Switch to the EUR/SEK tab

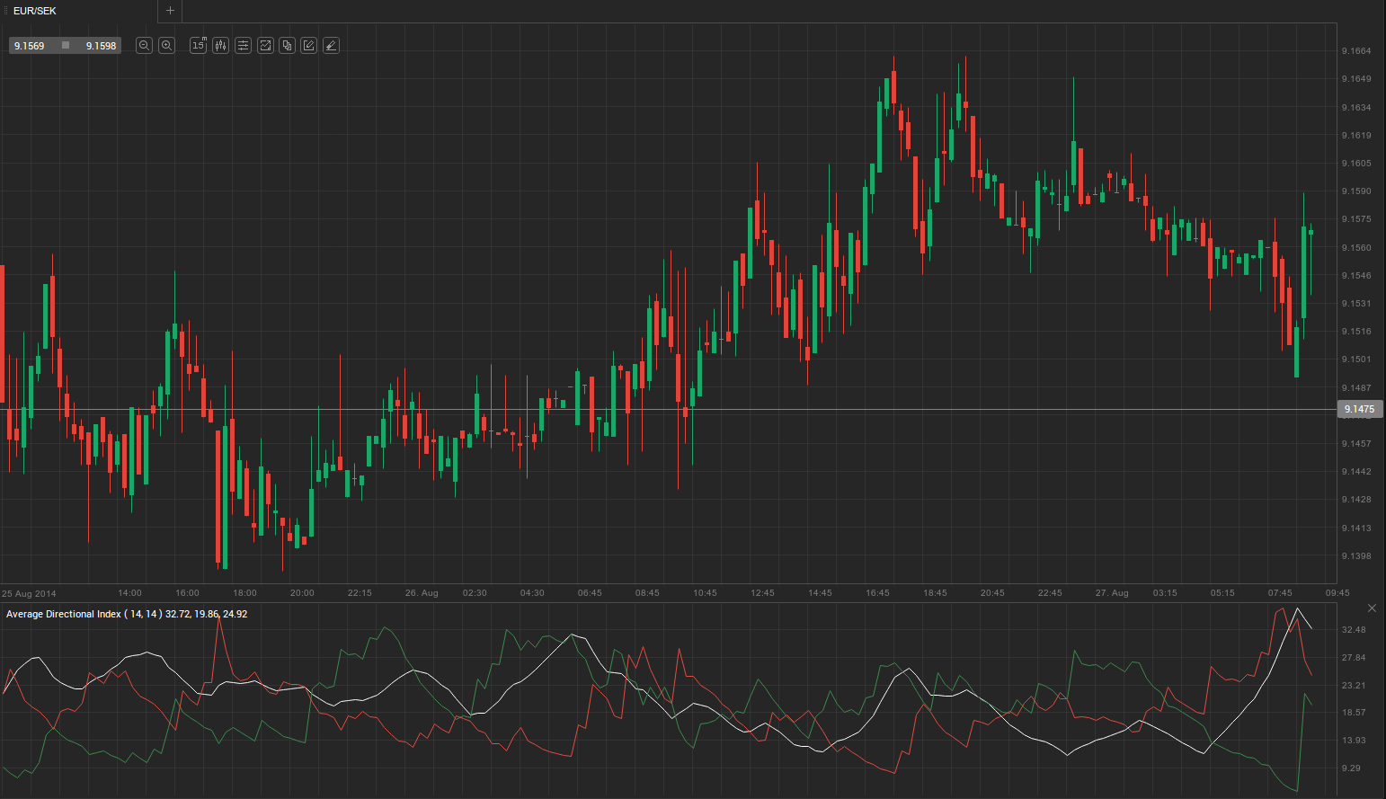(x=36, y=11)
